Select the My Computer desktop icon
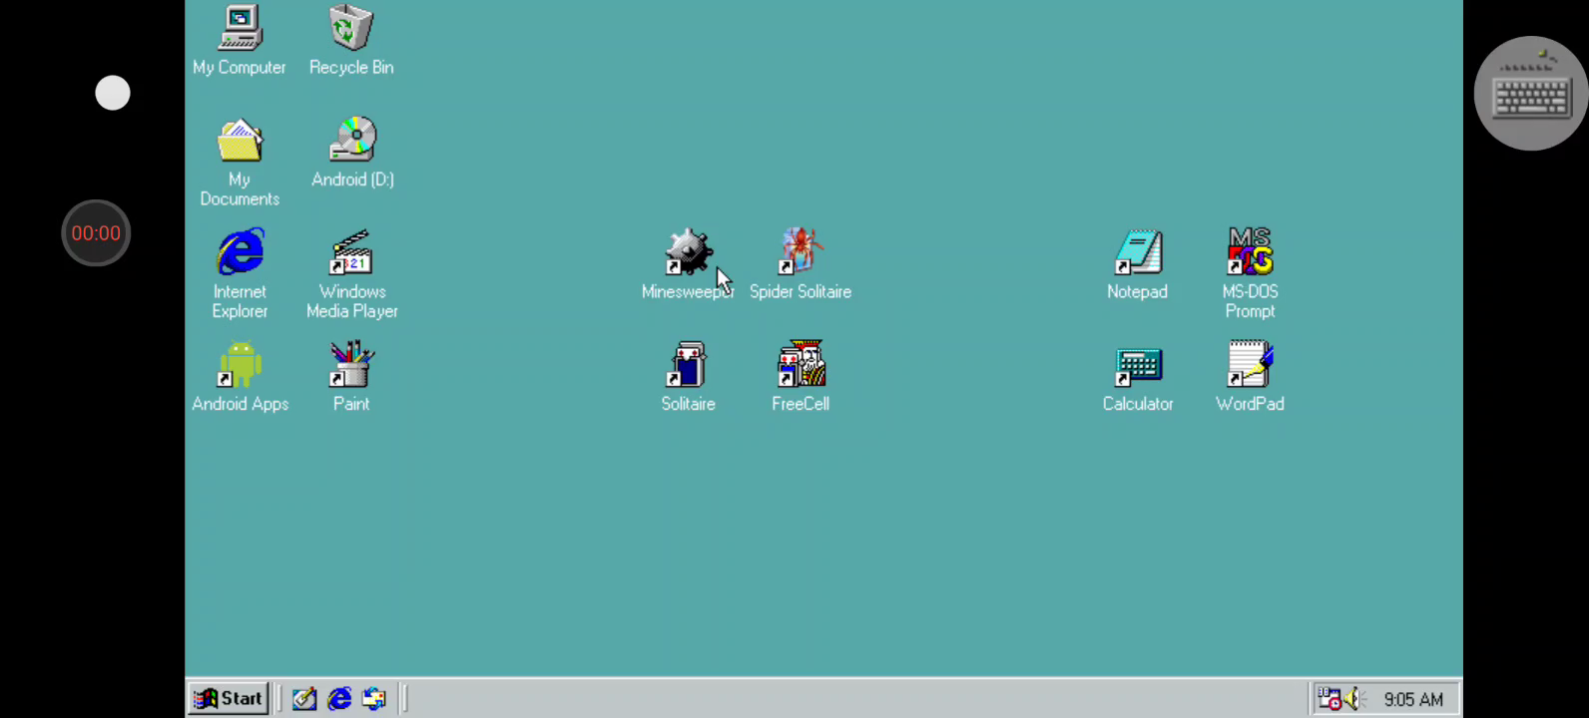 point(240,29)
